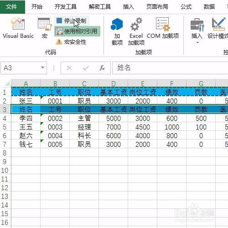Select row 8 header
228x228 pixels.
(5, 153)
